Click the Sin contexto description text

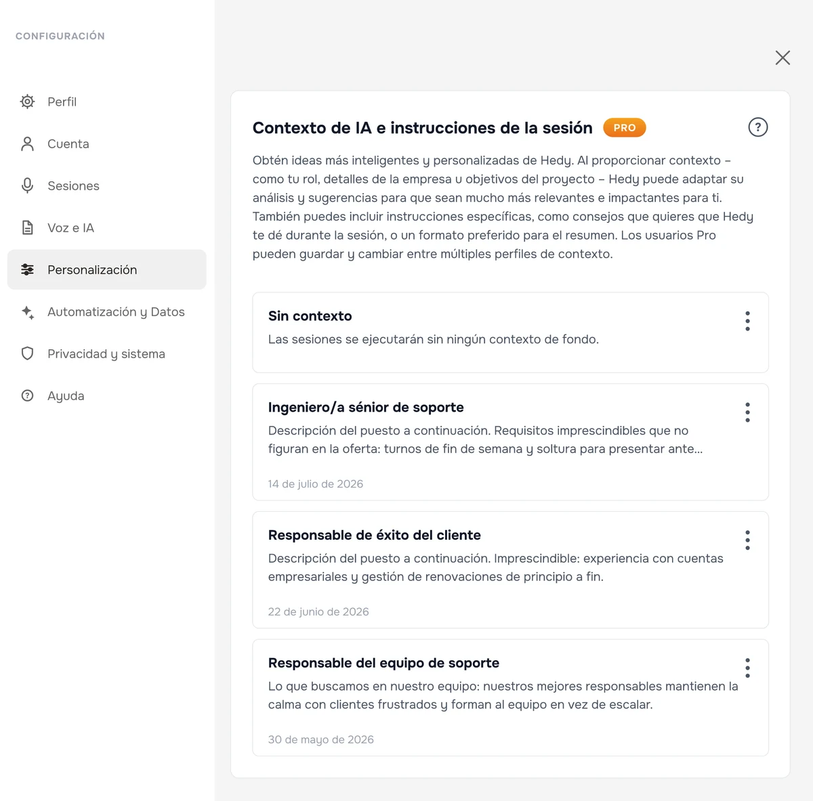(x=434, y=339)
